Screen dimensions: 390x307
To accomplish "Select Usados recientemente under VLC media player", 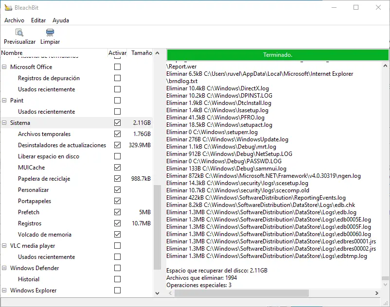I will (x=46, y=257).
